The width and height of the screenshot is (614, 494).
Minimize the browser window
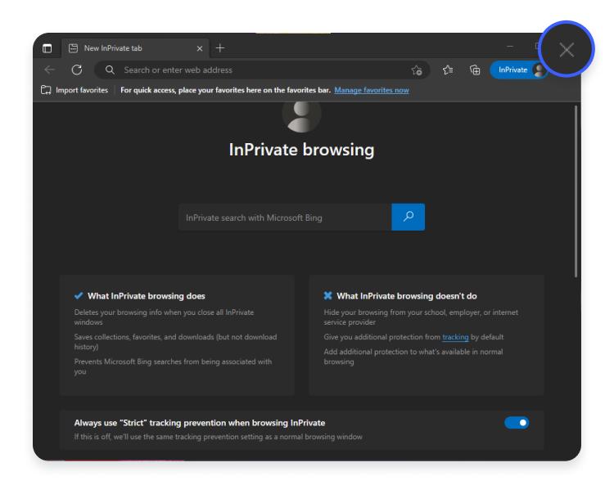510,46
